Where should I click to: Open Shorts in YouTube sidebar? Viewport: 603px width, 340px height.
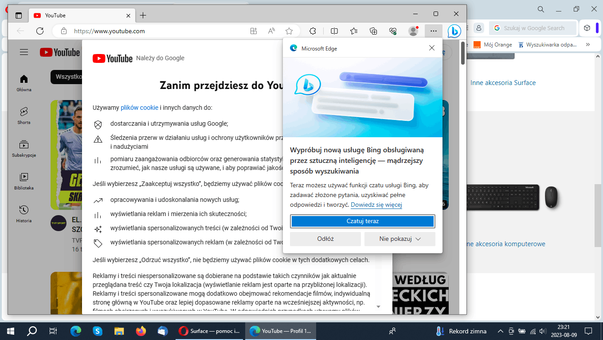[x=24, y=116]
